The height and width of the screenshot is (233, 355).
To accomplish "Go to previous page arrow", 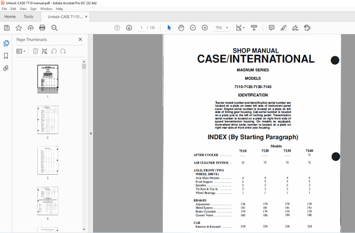I will pos(117,28).
